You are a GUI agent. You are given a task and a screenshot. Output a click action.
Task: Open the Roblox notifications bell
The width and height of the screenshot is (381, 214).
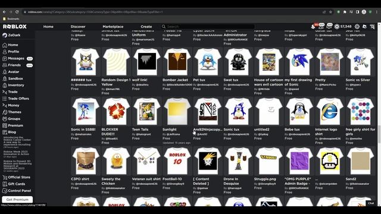click(313, 27)
